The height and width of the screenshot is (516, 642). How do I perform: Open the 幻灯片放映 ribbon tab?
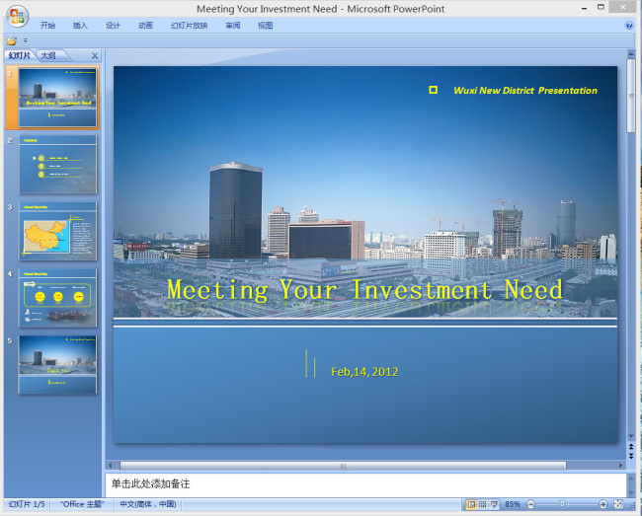190,26
